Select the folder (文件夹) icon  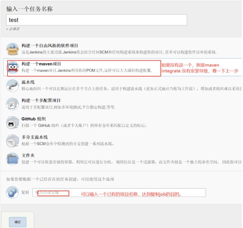[x=13, y=159]
